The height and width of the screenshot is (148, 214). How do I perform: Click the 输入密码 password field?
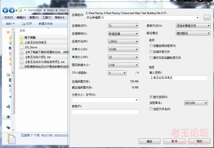[178, 78]
